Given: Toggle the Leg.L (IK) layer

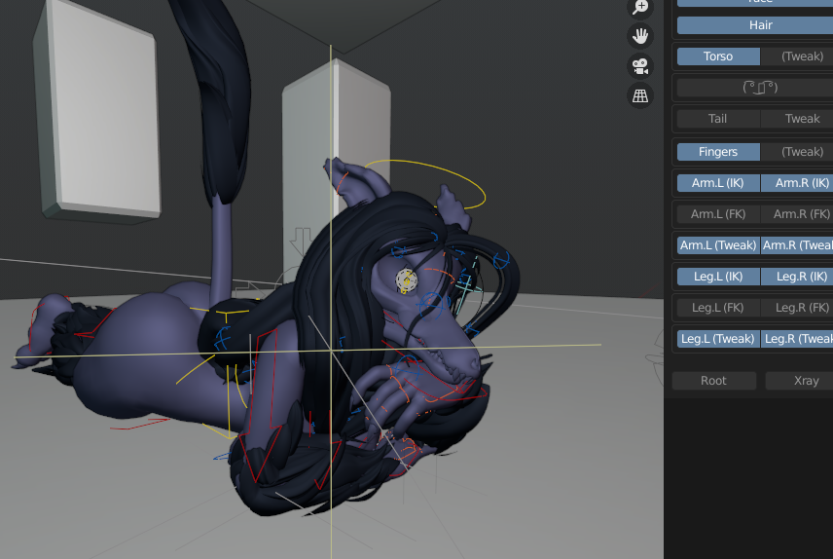Looking at the screenshot, I should [x=718, y=277].
